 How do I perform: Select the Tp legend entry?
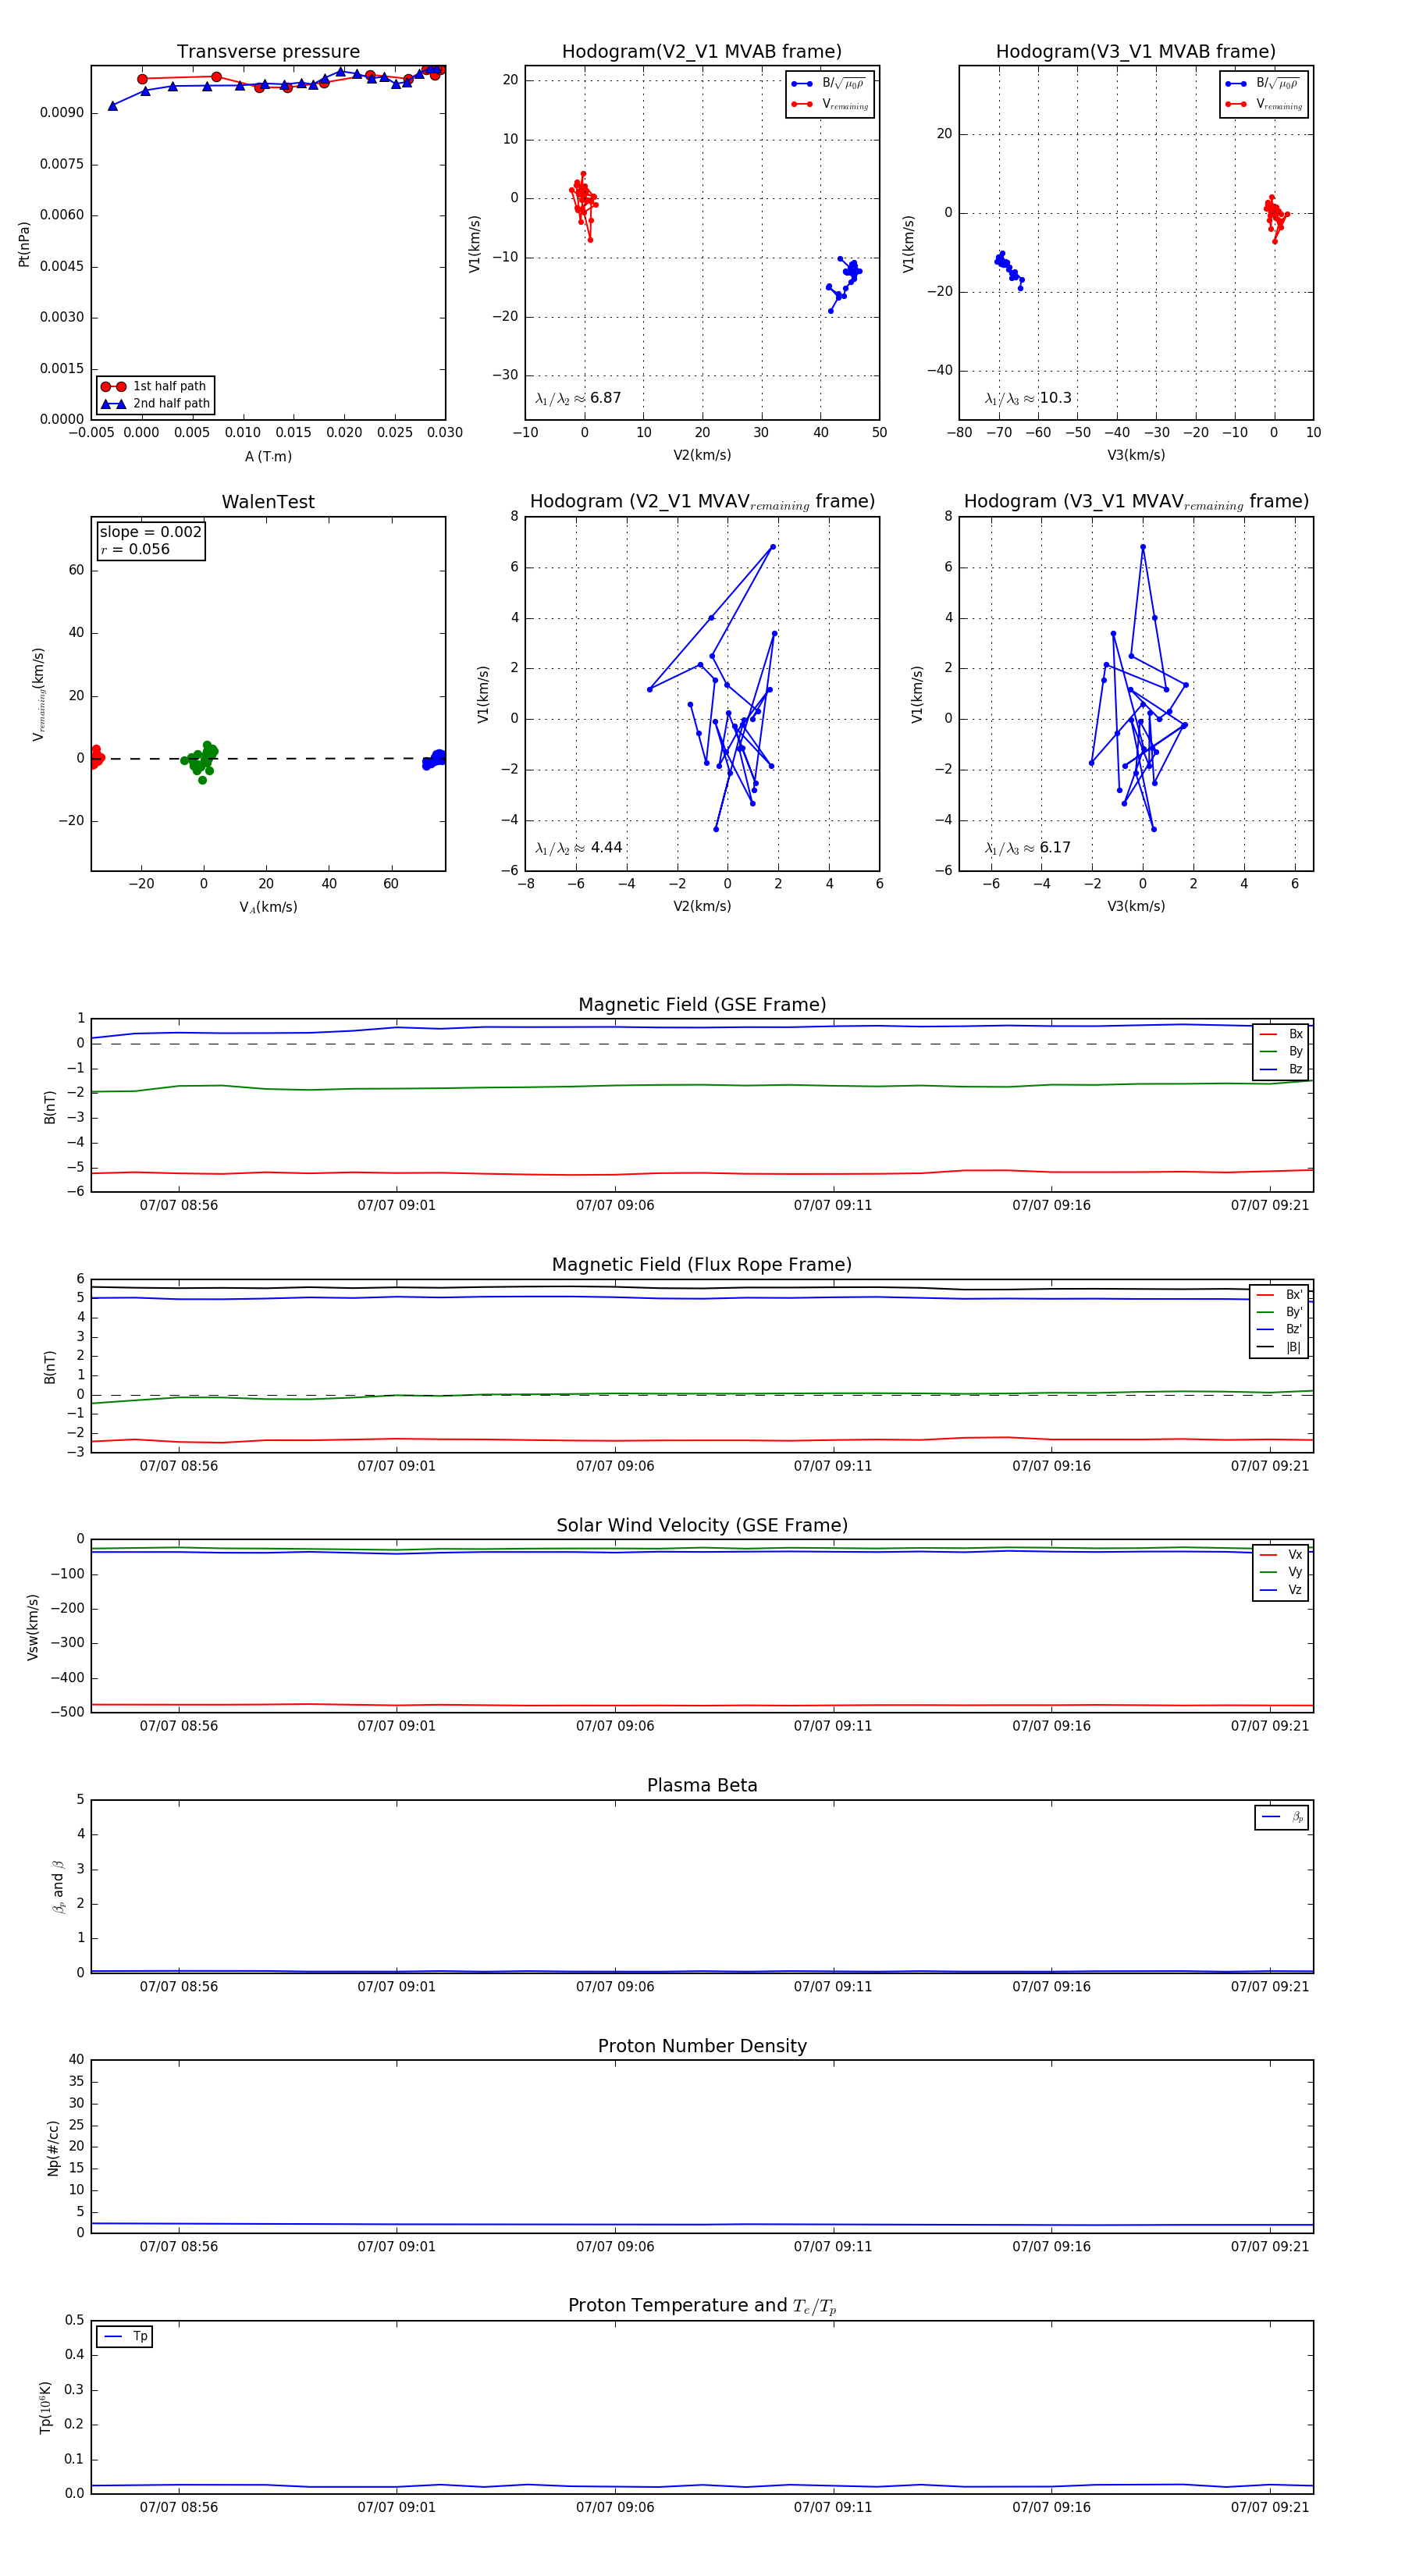coord(126,2337)
